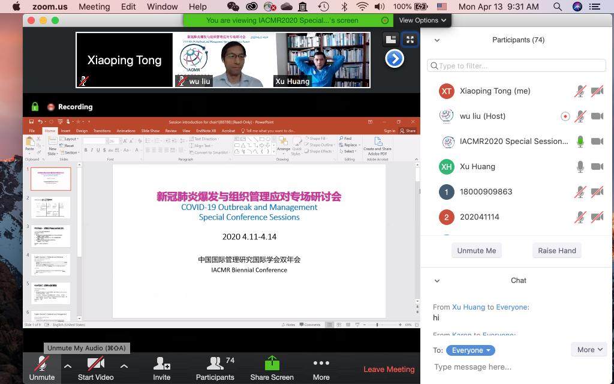Open the Participants panel icon in the toolbar
Image resolution: width=614 pixels, height=384 pixels.
pyautogui.click(x=215, y=364)
